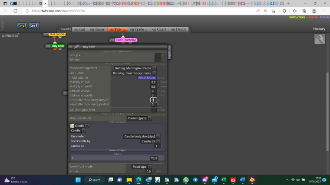
Task: Click the initial_lotsize variable value
Action: (147, 77)
